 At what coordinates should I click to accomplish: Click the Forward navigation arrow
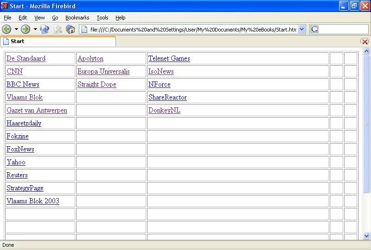[26, 29]
